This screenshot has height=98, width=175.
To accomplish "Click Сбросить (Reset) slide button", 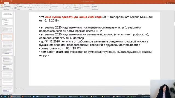I will (20, 7).
